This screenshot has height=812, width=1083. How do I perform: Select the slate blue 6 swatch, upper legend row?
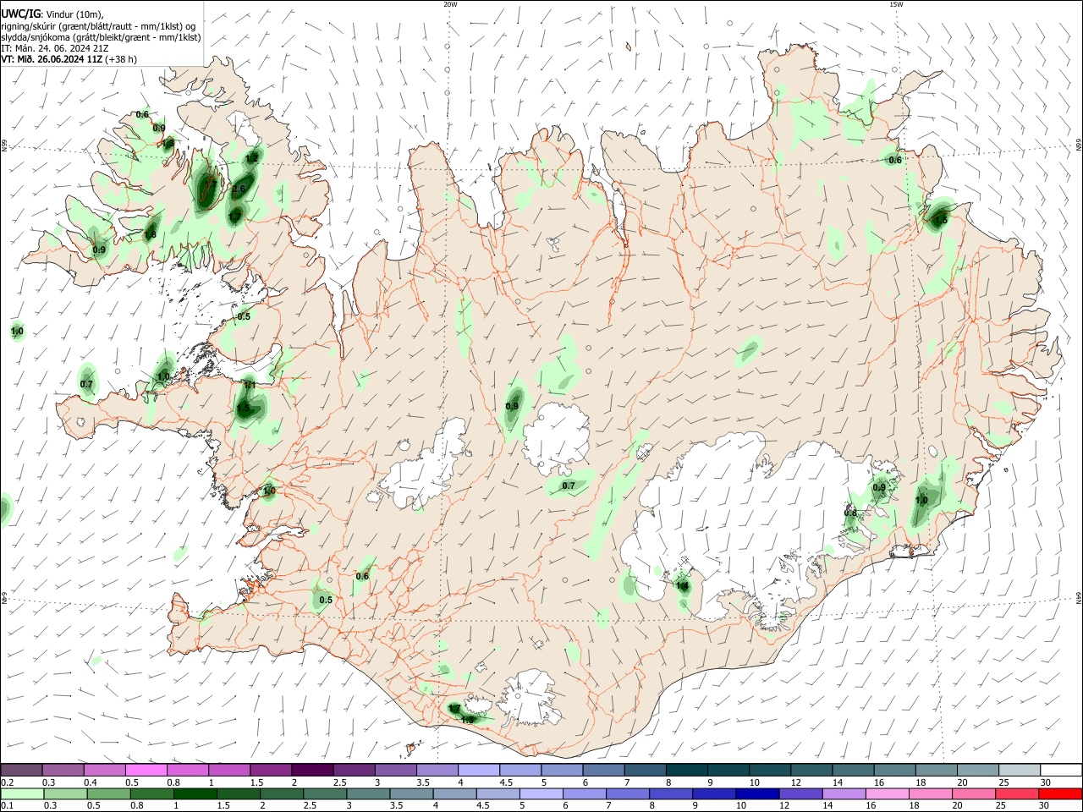coord(604,771)
